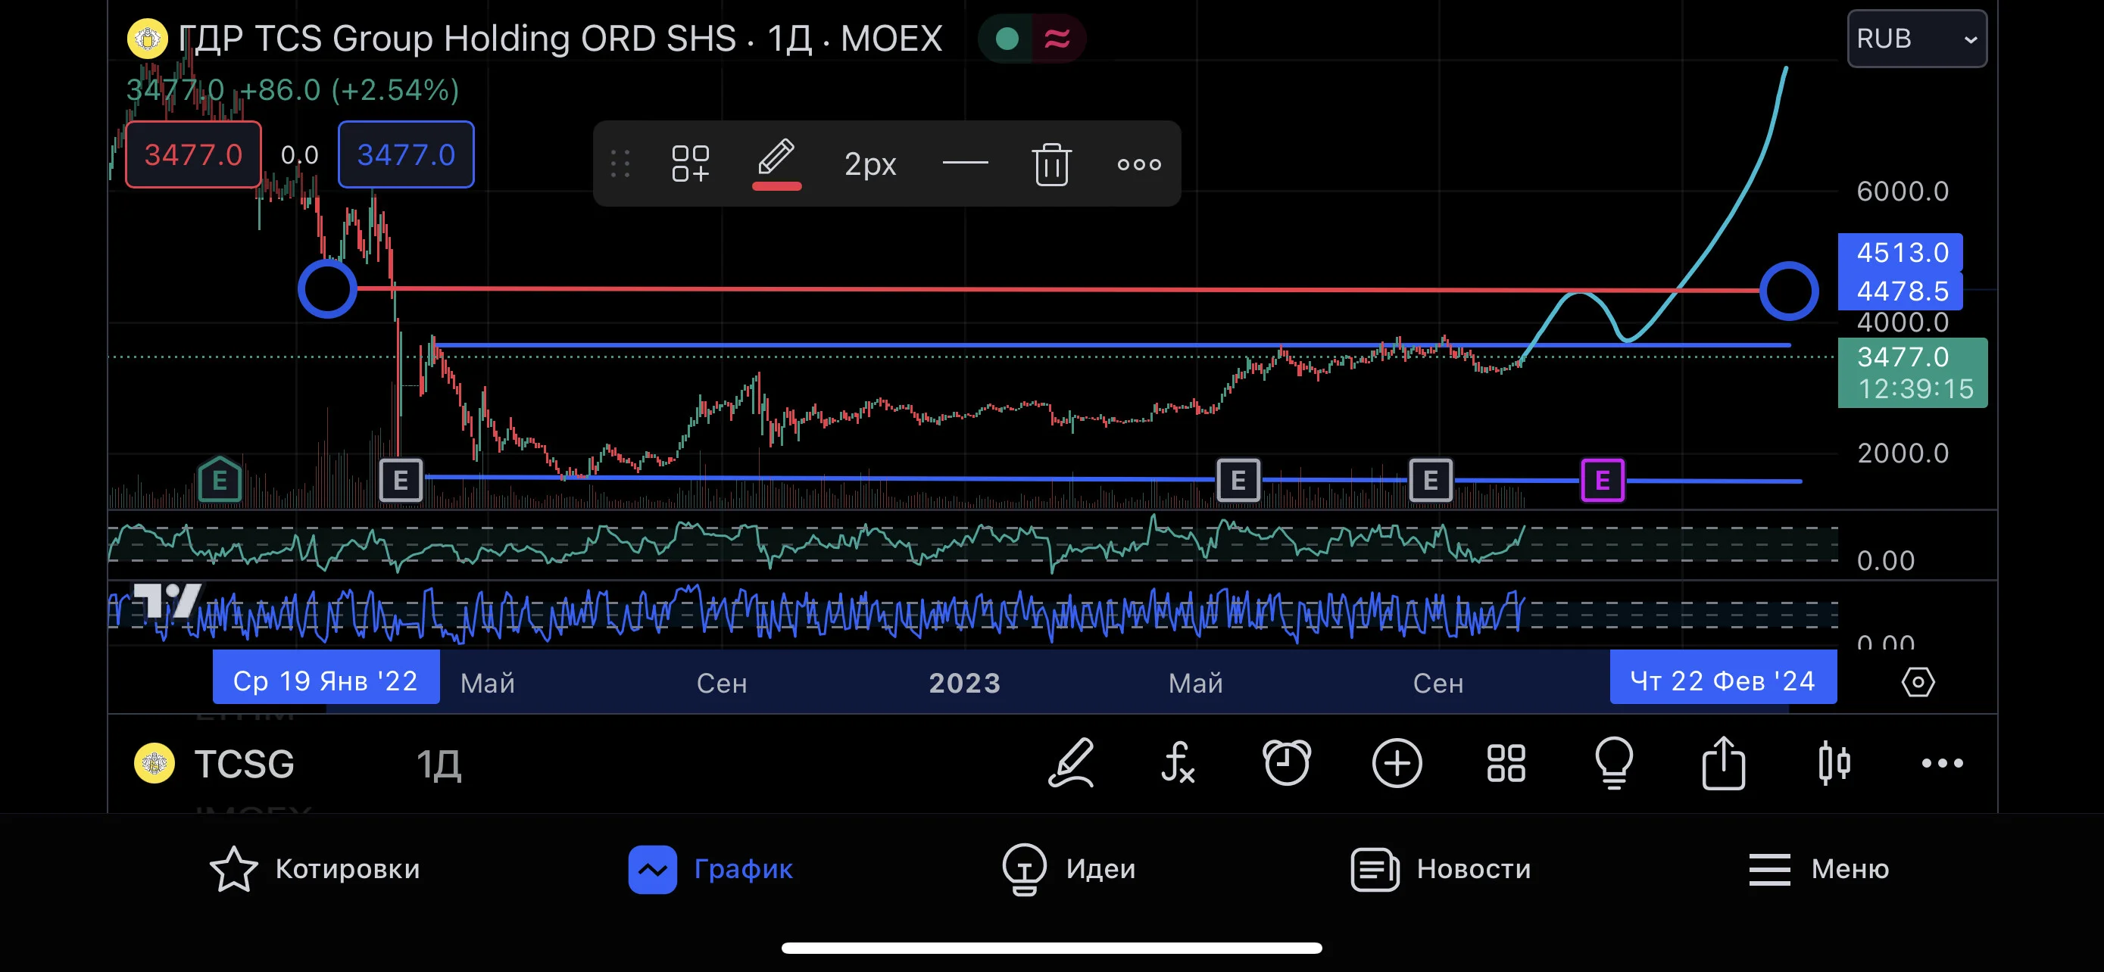Tap the purple upcoming earnings E marker
This screenshot has height=972, width=2104.
(x=1603, y=481)
